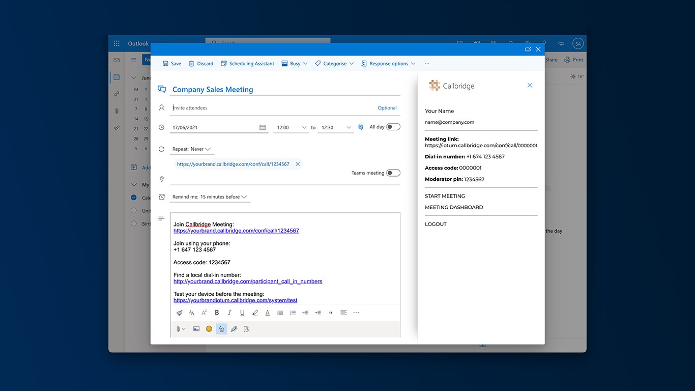Viewport: 695px width, 391px height.
Task: Toggle bold formatting
Action: (217, 313)
